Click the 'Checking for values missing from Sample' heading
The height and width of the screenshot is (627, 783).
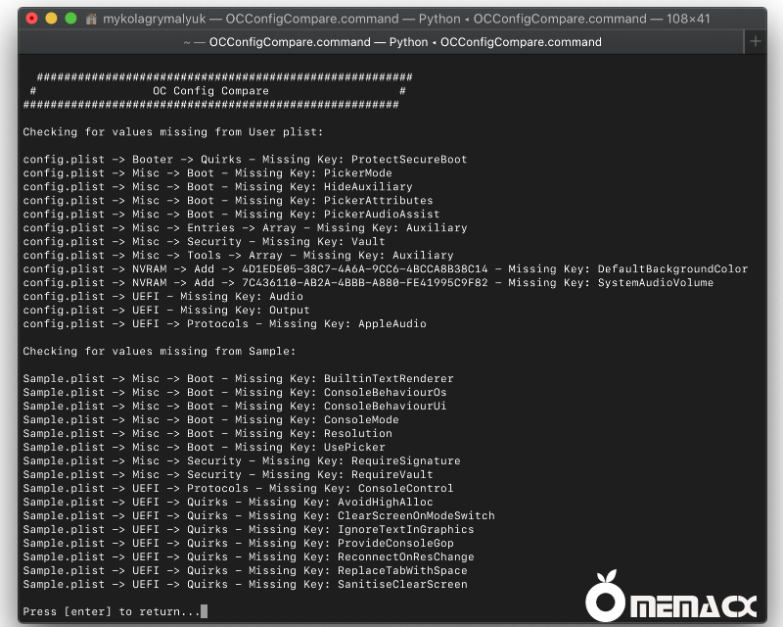coord(159,352)
